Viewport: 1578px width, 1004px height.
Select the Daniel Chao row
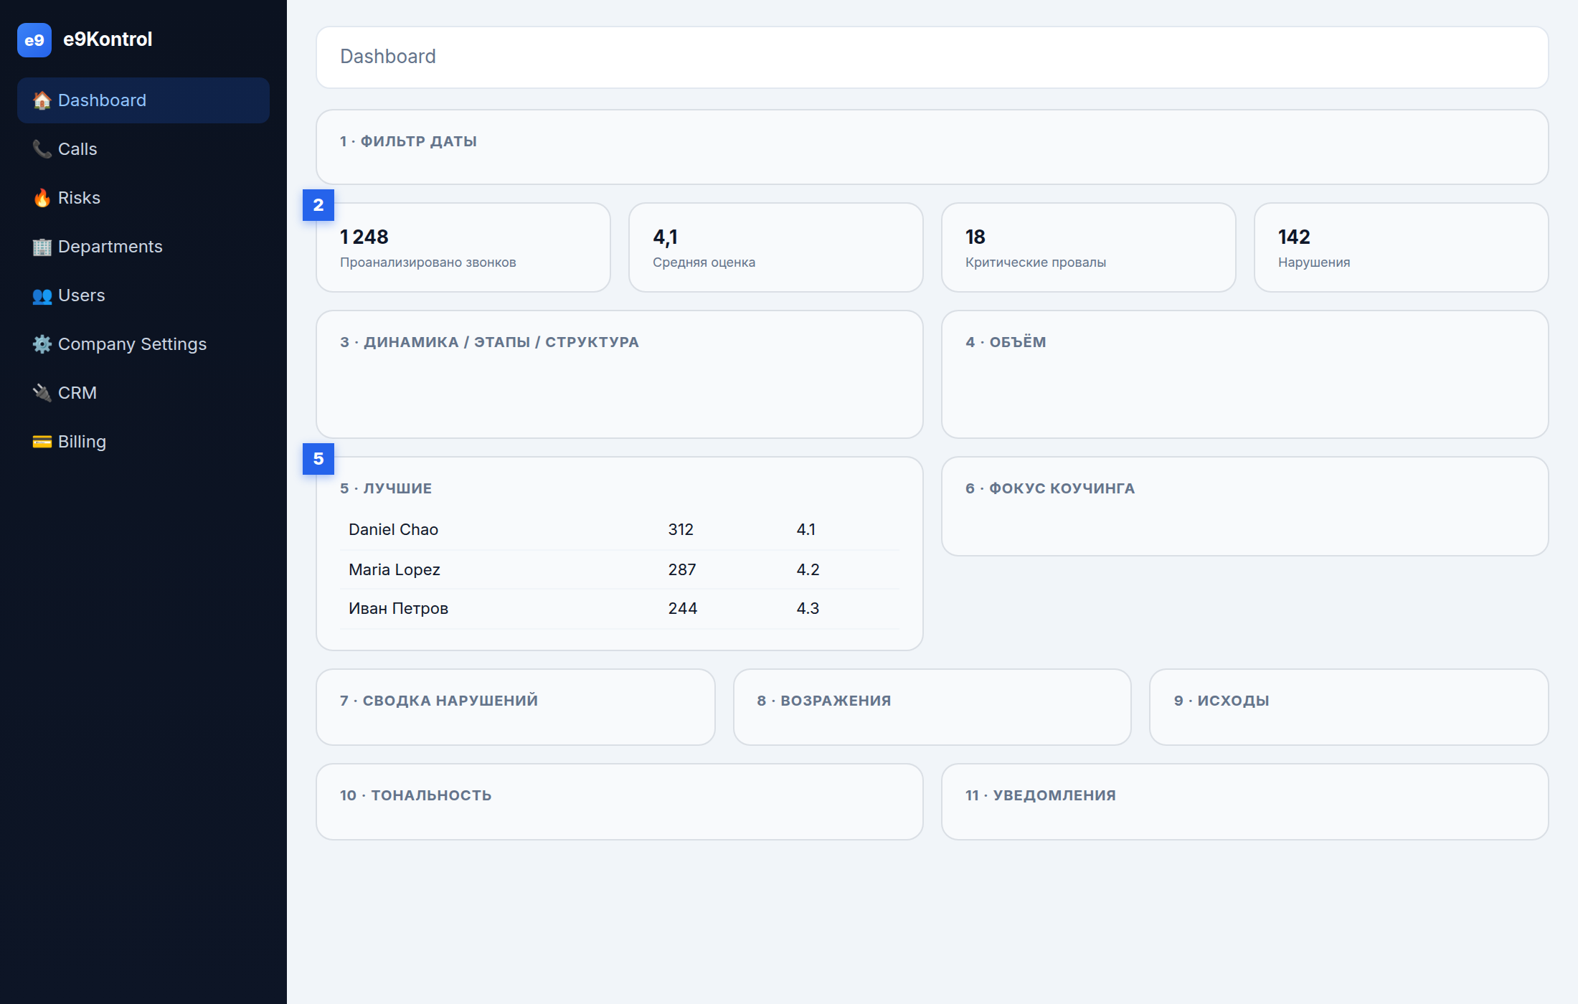[x=620, y=530]
